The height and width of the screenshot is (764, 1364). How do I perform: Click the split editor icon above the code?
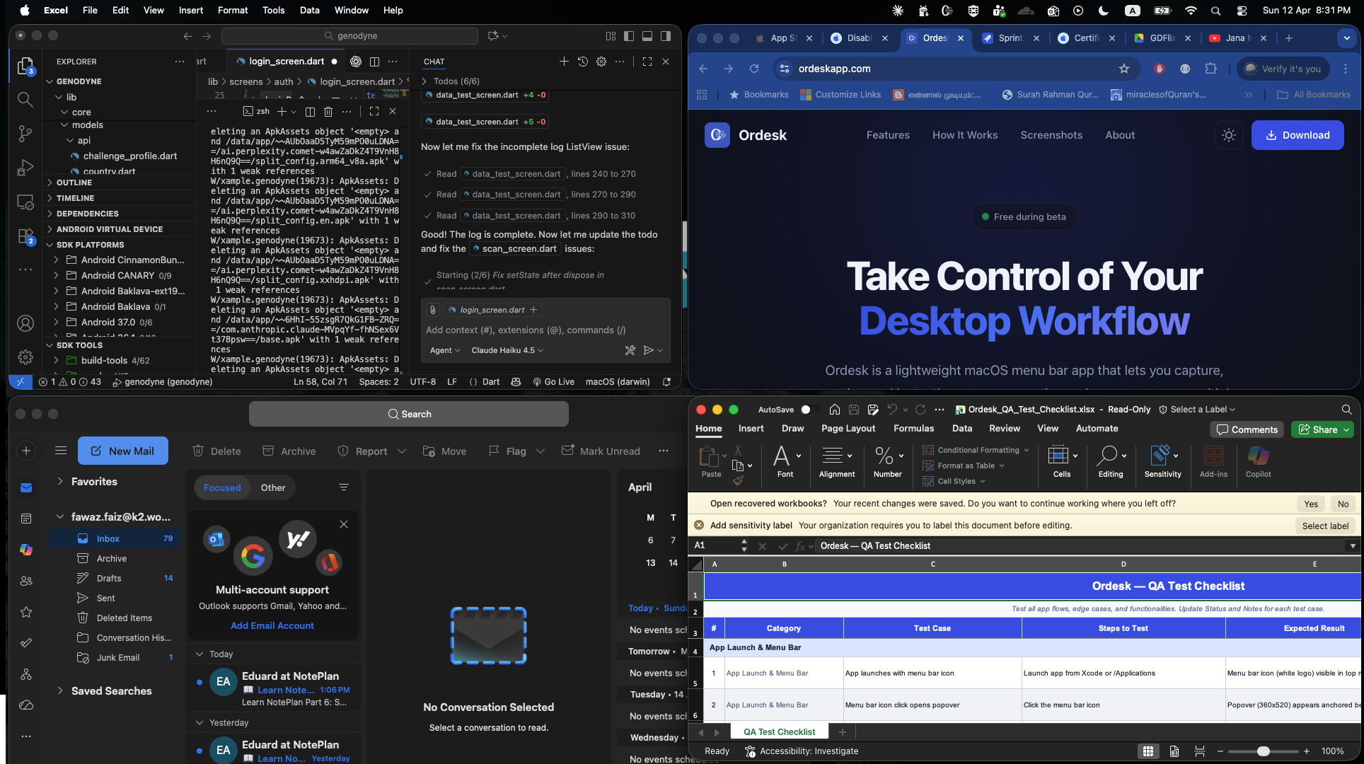374,62
